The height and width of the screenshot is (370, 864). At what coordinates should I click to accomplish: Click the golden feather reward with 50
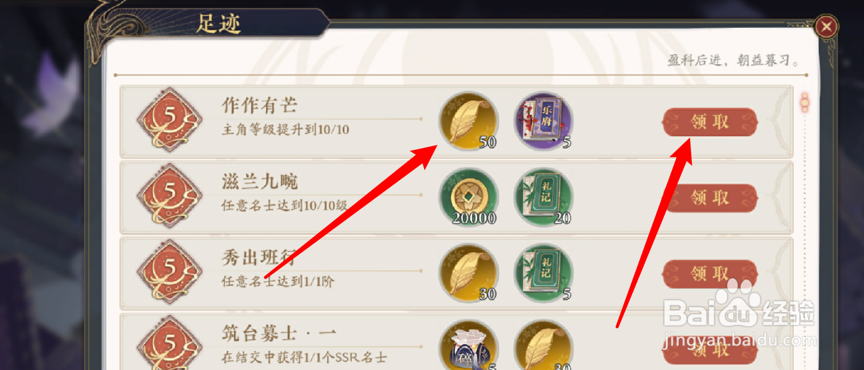pyautogui.click(x=468, y=121)
